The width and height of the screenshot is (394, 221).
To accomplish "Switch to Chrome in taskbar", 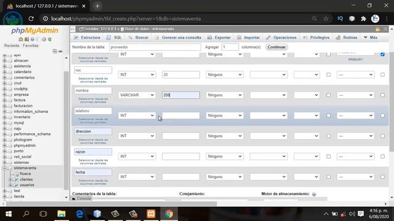I will (x=169, y=214).
